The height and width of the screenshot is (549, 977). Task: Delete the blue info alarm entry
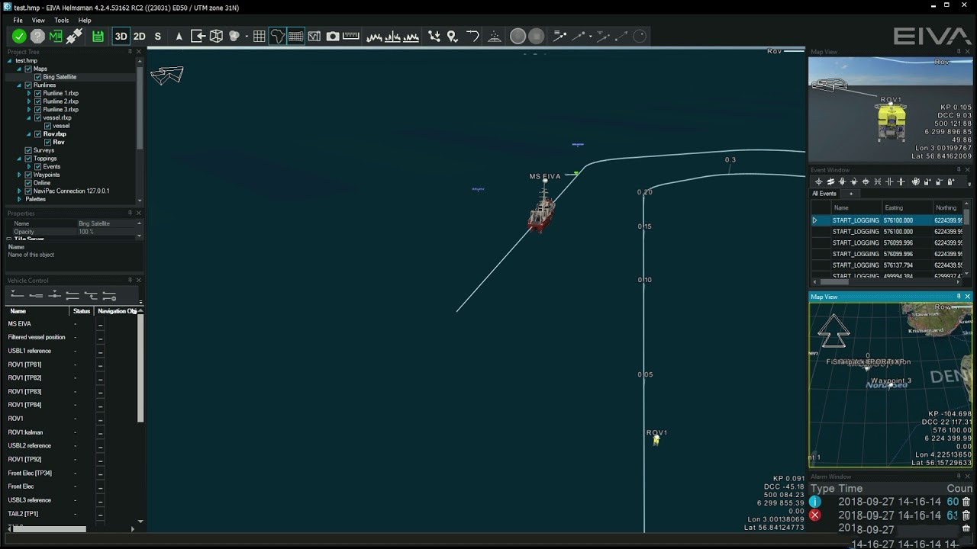966,502
